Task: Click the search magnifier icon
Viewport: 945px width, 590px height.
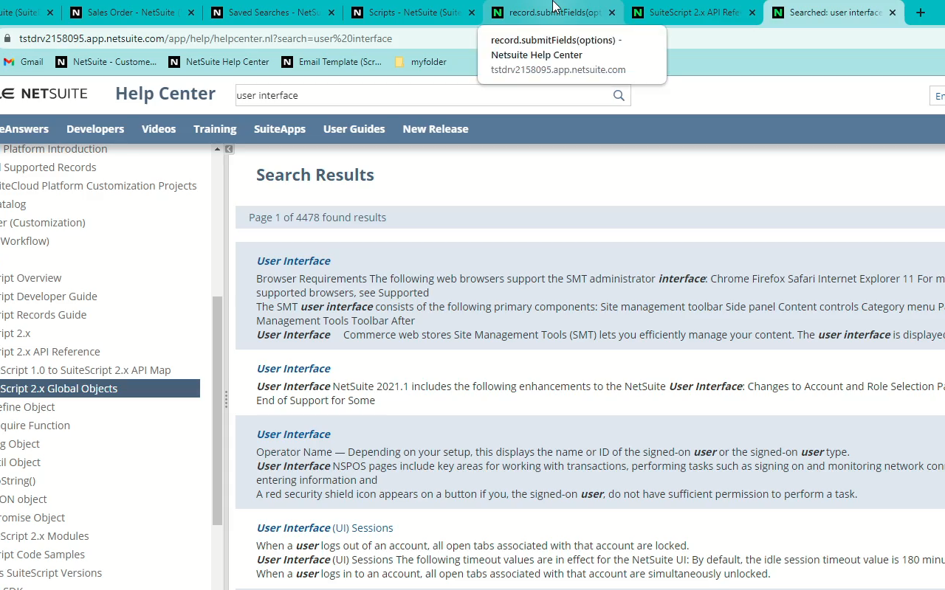Action: (x=619, y=96)
